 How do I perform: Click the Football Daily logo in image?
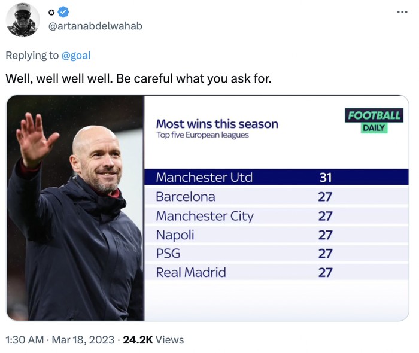click(375, 120)
